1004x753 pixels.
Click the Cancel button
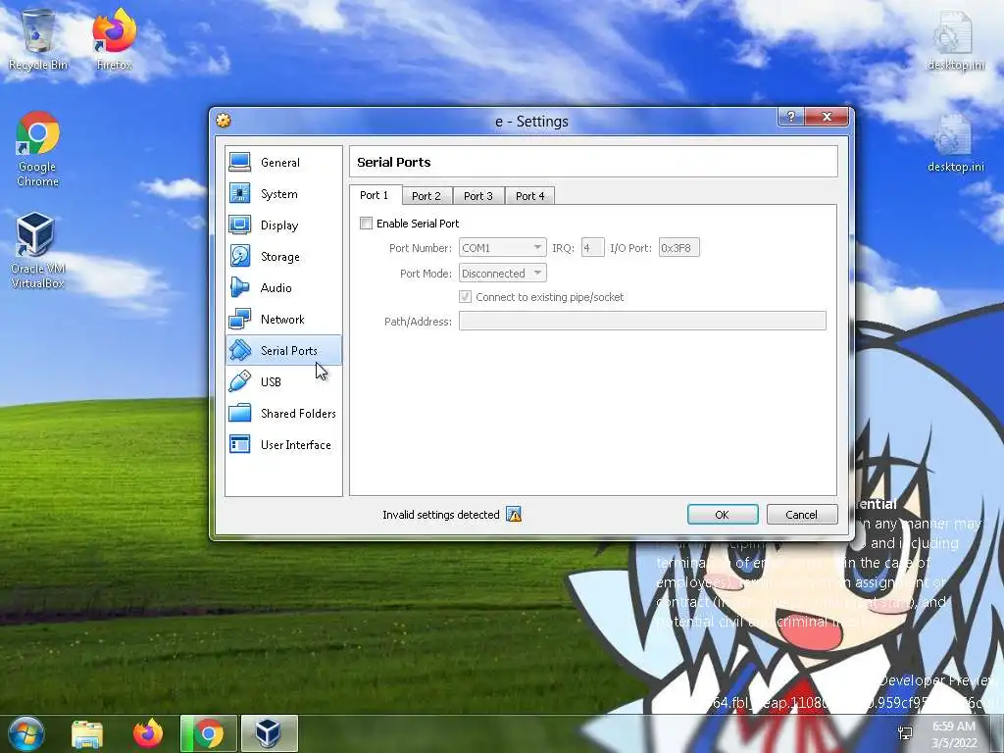click(802, 514)
